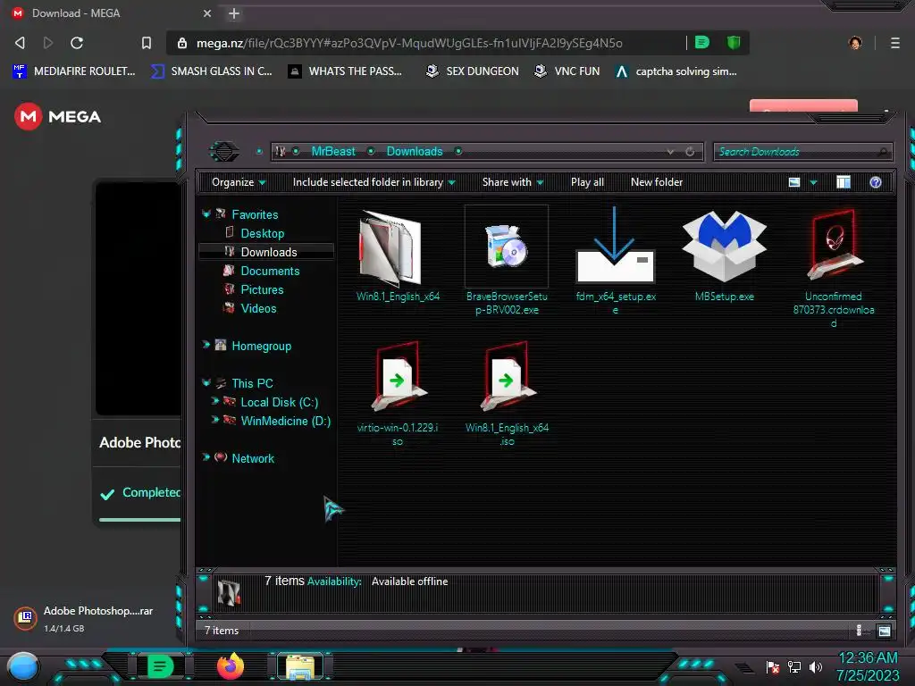This screenshot has width=915, height=686.
Task: Open Adobe Photoshop rar download item
Action: (83, 618)
